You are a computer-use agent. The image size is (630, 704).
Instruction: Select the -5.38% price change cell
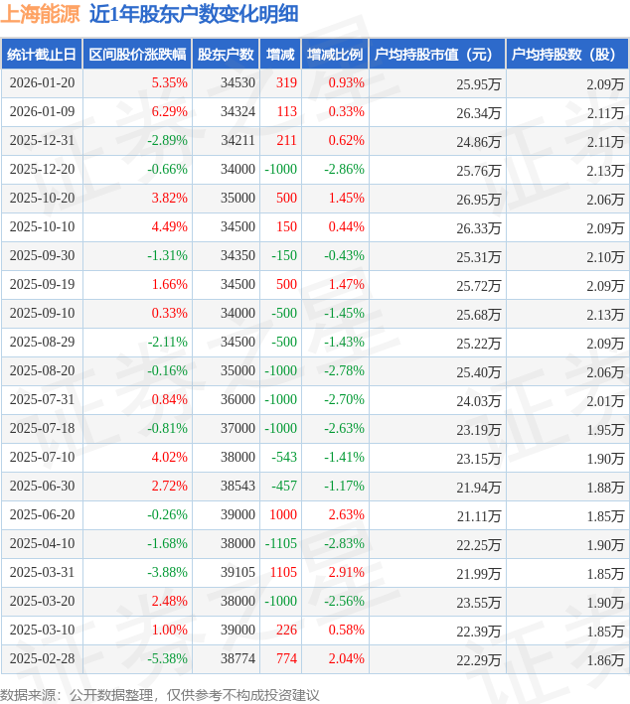(x=167, y=659)
